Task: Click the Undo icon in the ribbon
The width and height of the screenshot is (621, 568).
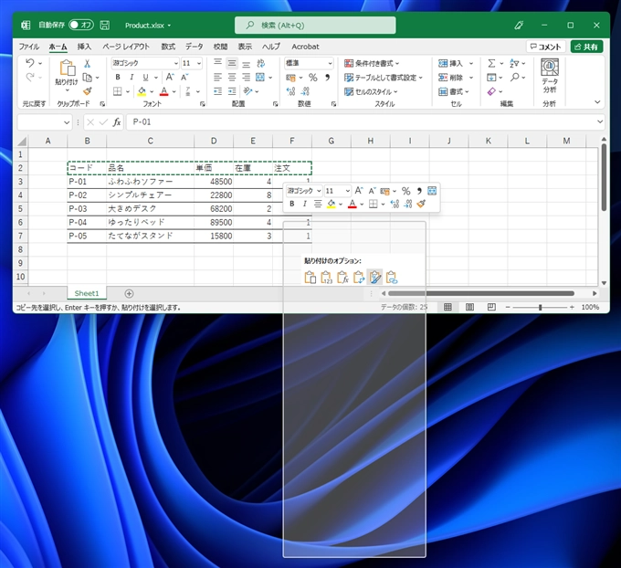Action: 30,63
